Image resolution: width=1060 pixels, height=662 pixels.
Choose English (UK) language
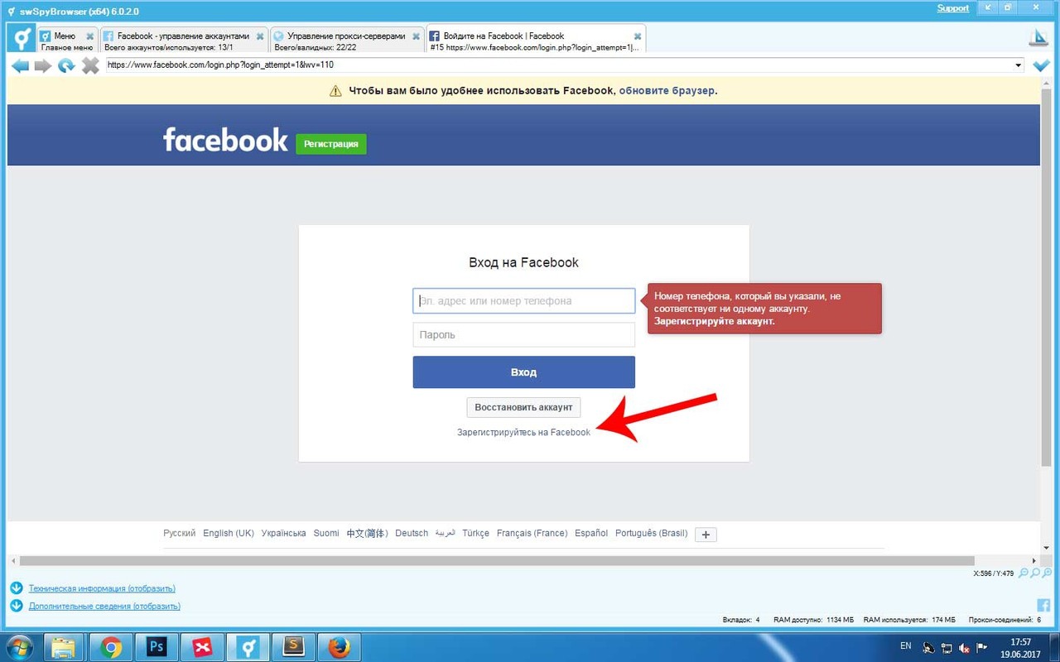(229, 534)
